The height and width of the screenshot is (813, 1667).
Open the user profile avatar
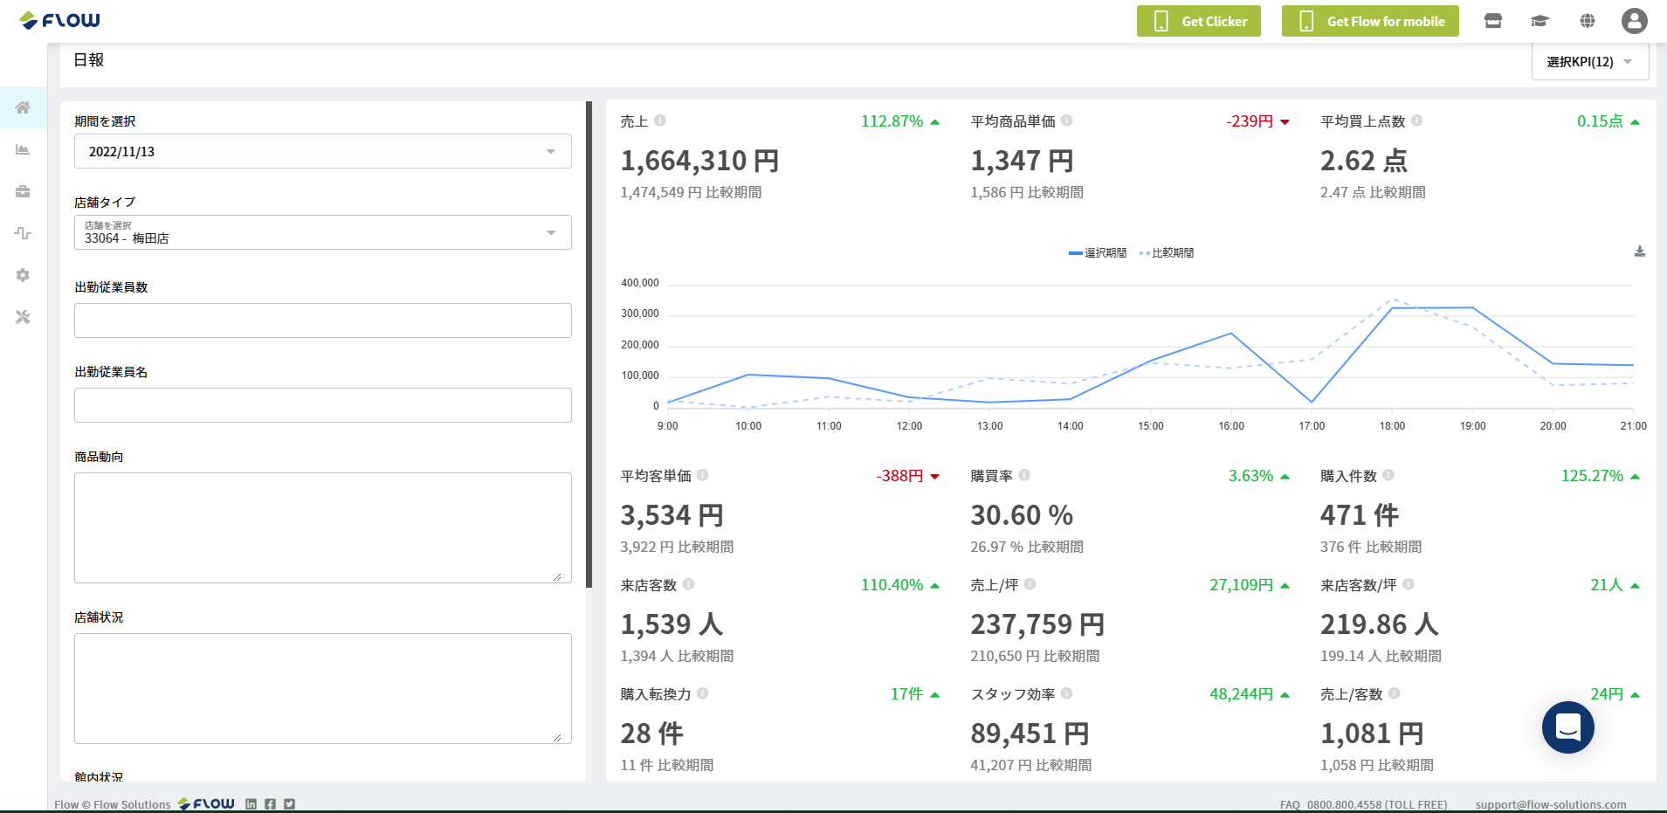[1635, 21]
